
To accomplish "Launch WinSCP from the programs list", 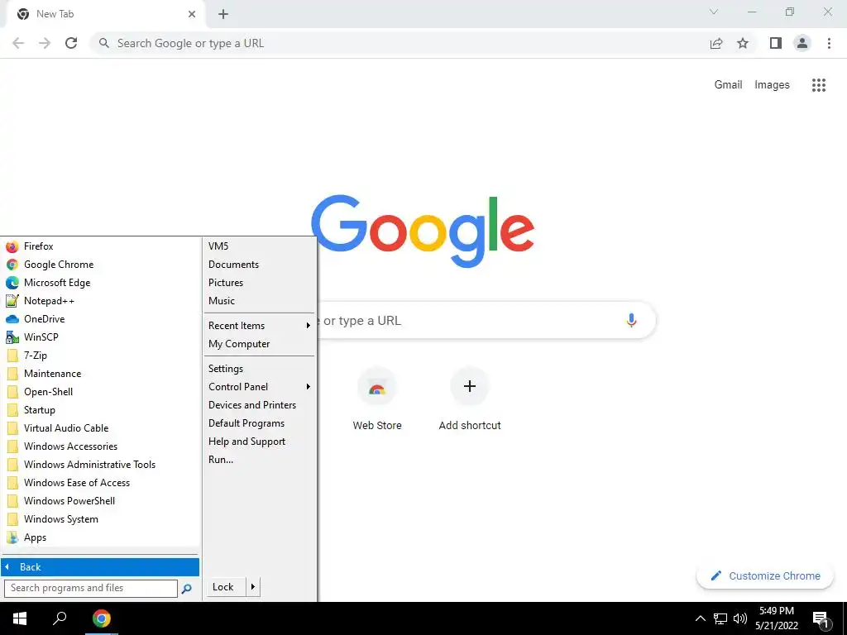I will tap(101, 337).
